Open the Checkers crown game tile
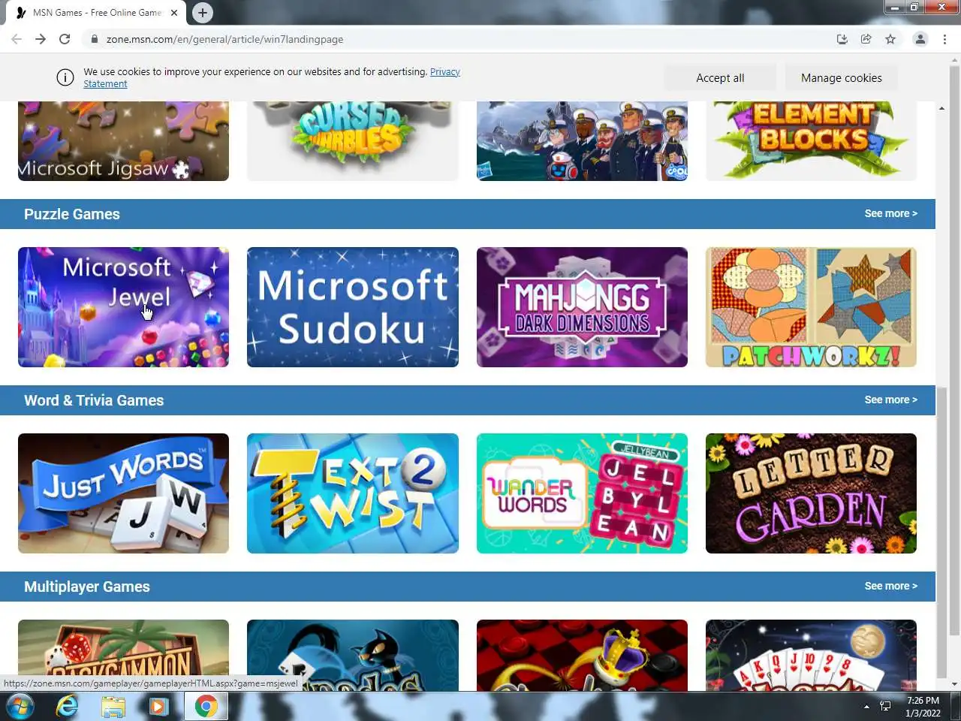Screen dimensions: 961x721 pos(582,655)
